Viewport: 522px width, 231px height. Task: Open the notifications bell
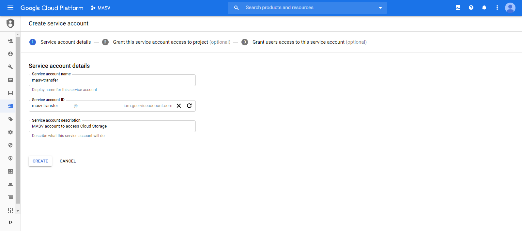click(484, 8)
